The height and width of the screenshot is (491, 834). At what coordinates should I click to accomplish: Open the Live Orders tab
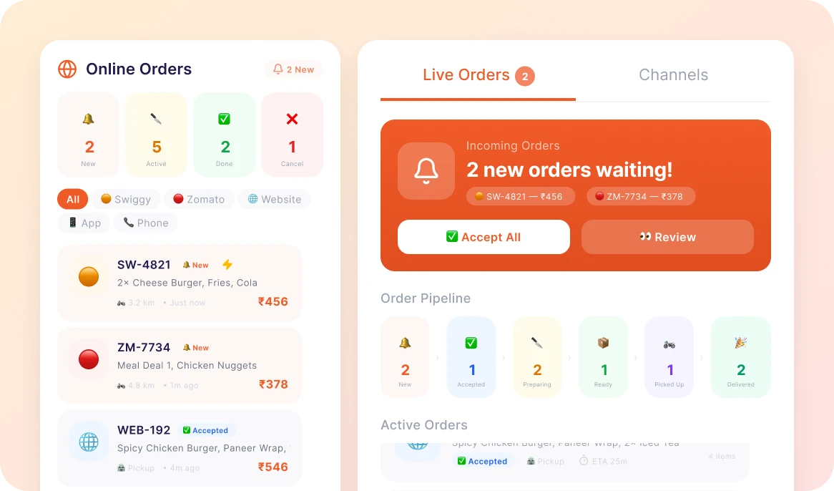click(x=479, y=75)
